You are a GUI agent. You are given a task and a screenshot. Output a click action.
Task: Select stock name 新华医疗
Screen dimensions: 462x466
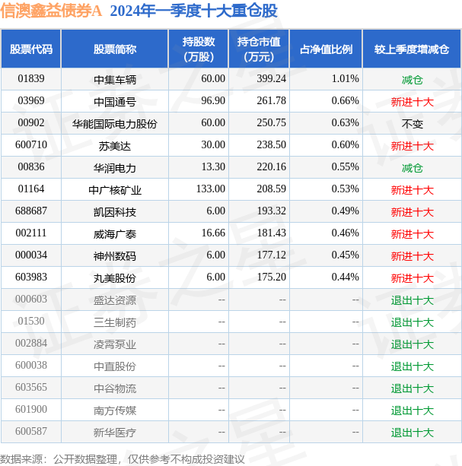pyautogui.click(x=115, y=432)
